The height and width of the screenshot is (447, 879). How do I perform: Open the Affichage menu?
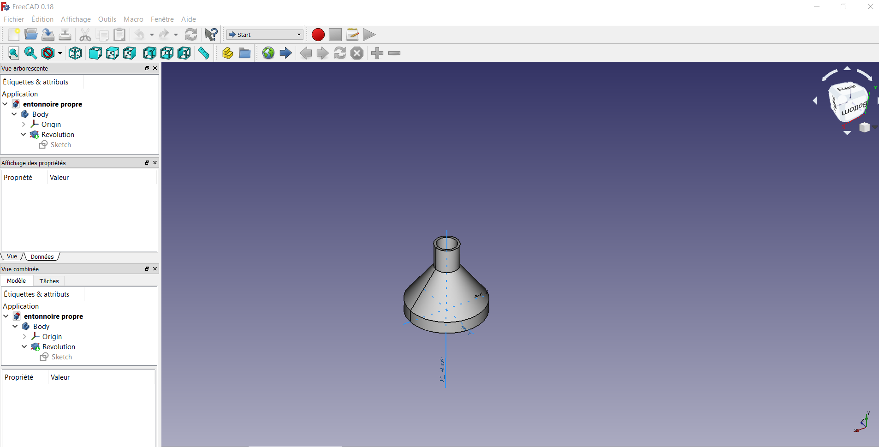[x=76, y=19]
